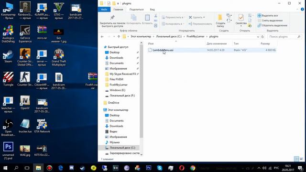Image resolution: width=306 pixels, height=172 pixels.
Task: Open Quick access Downloads folder
Action: pyautogui.click(x=116, y=58)
